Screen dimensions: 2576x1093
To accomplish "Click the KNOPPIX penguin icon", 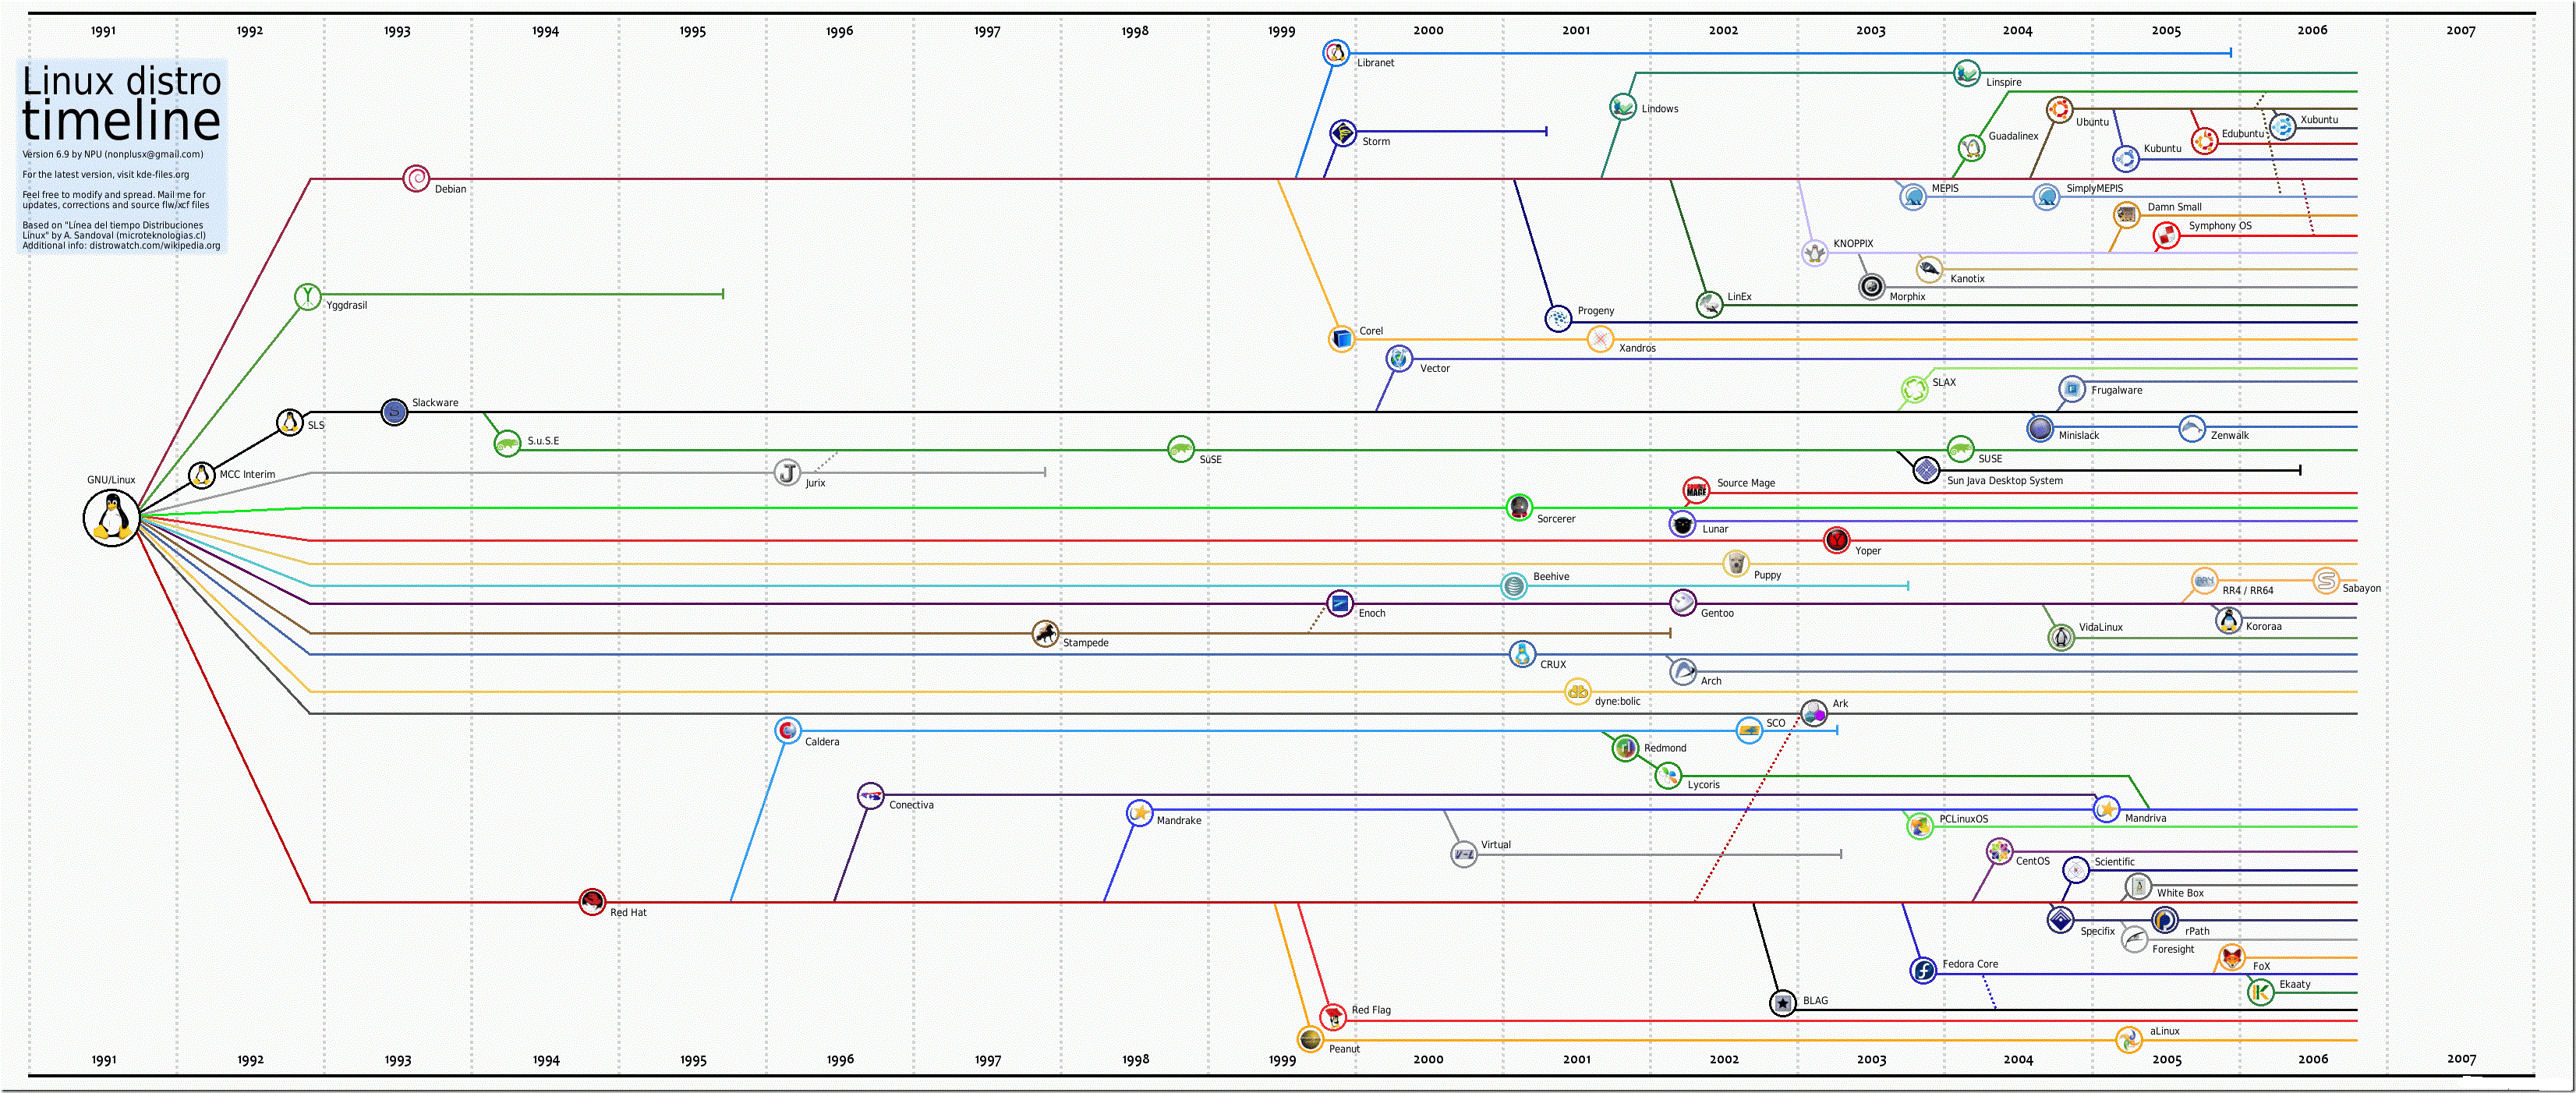I will click(1814, 253).
